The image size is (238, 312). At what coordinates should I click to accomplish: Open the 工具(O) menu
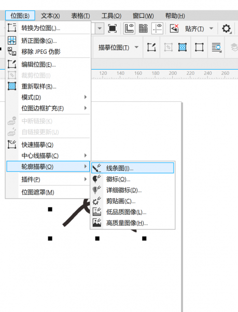coord(111,16)
